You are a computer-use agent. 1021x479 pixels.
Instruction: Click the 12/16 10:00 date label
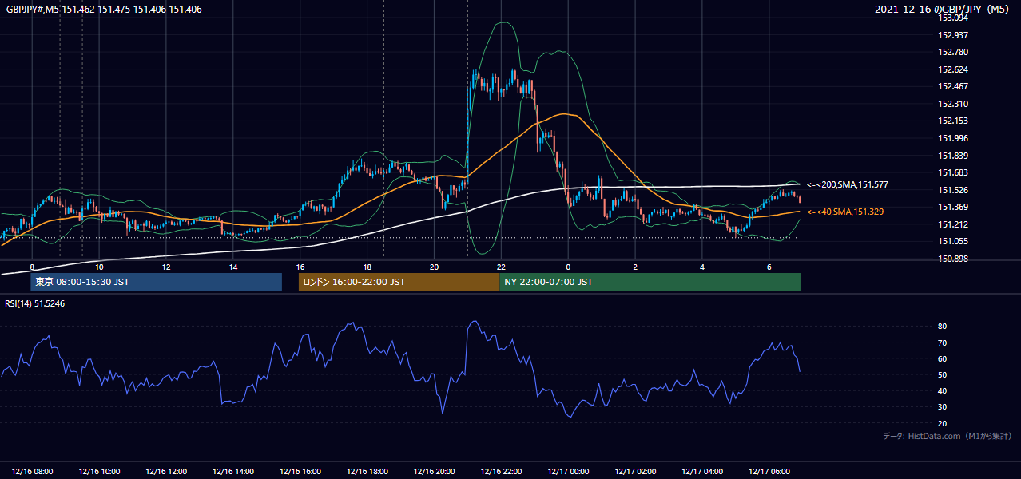click(x=100, y=471)
